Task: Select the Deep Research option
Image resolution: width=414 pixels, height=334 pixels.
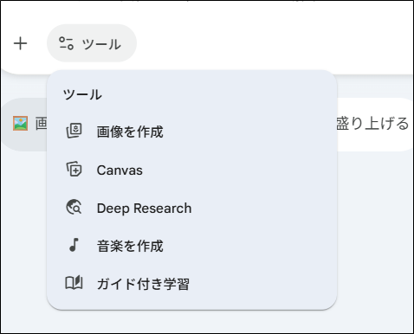Action: pyautogui.click(x=191, y=208)
